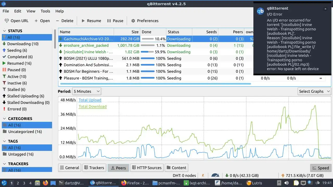Open the Period 5 Minutes dropdown
The image size is (333, 187).
point(86,91)
